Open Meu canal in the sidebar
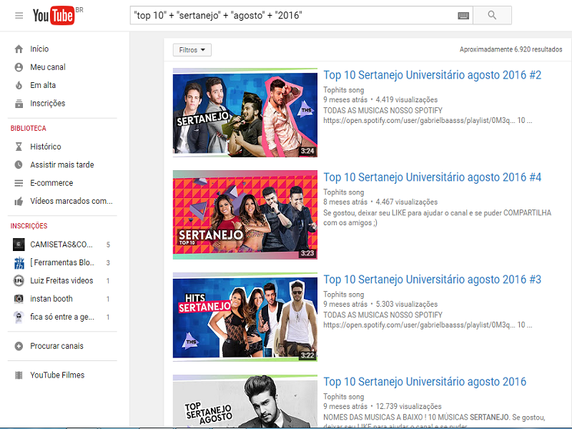 pos(48,67)
